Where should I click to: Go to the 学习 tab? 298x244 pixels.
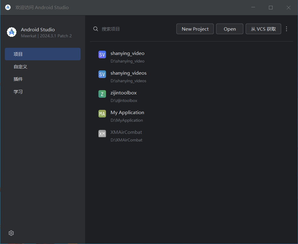coord(43,92)
